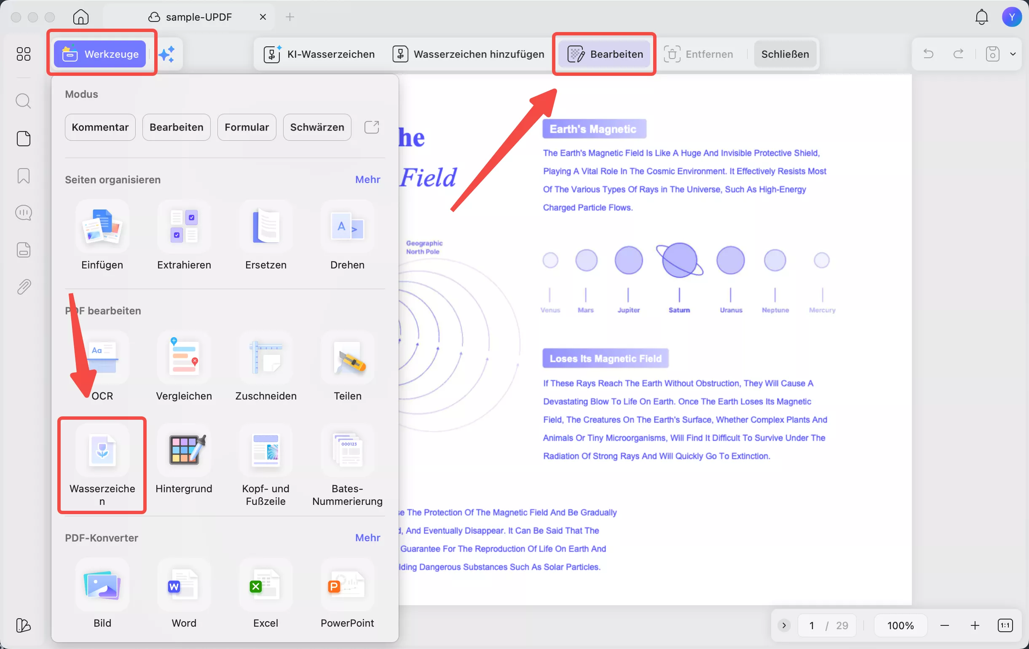The image size is (1029, 649).
Task: Go to the home icon
Action: [81, 17]
